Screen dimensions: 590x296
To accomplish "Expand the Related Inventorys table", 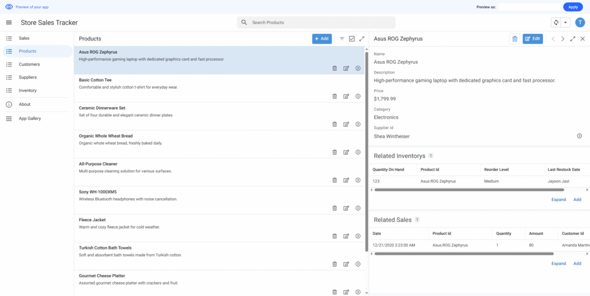I will coord(558,199).
